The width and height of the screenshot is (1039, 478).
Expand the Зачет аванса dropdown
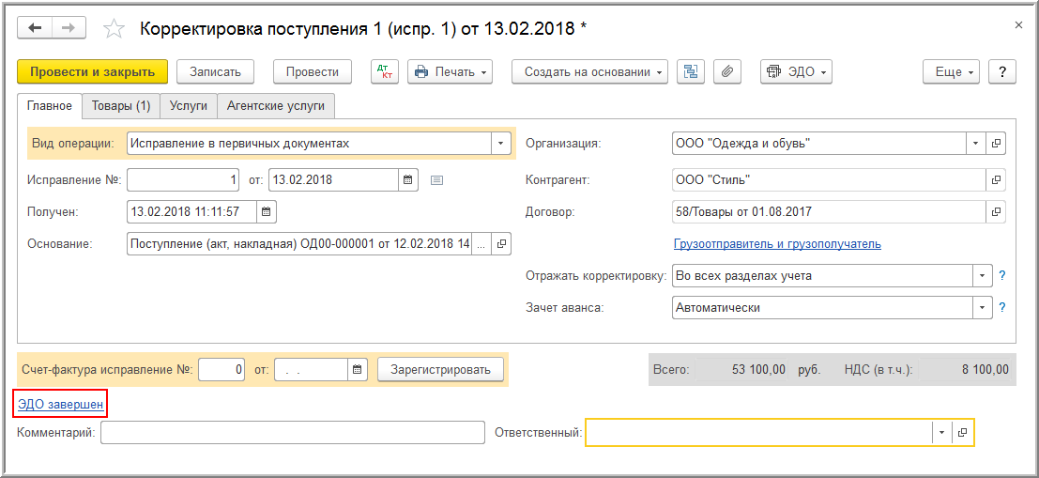point(983,307)
